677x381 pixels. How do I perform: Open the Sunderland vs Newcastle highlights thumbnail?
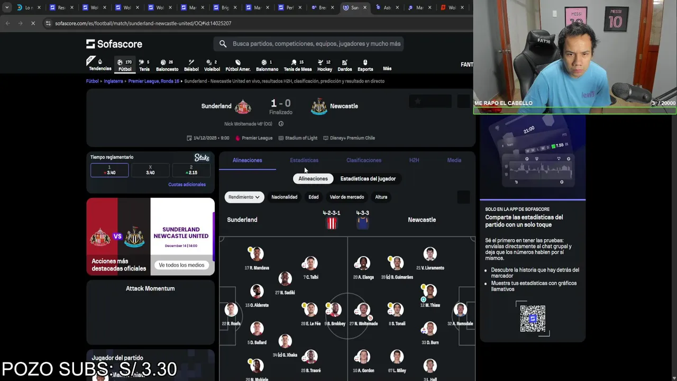point(150,237)
